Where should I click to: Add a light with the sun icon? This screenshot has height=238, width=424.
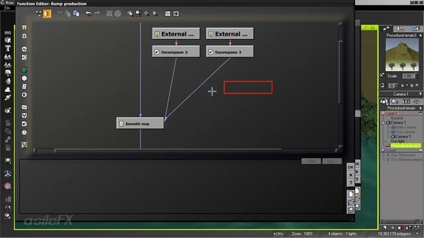point(7,161)
